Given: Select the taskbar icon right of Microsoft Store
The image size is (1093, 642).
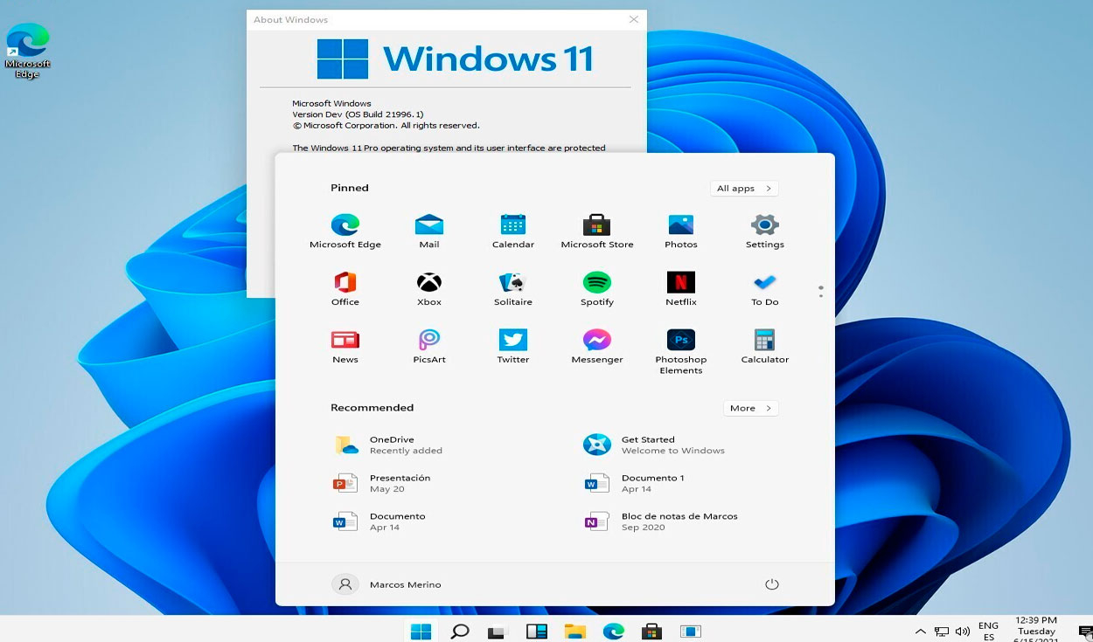Looking at the screenshot, I should tap(691, 631).
